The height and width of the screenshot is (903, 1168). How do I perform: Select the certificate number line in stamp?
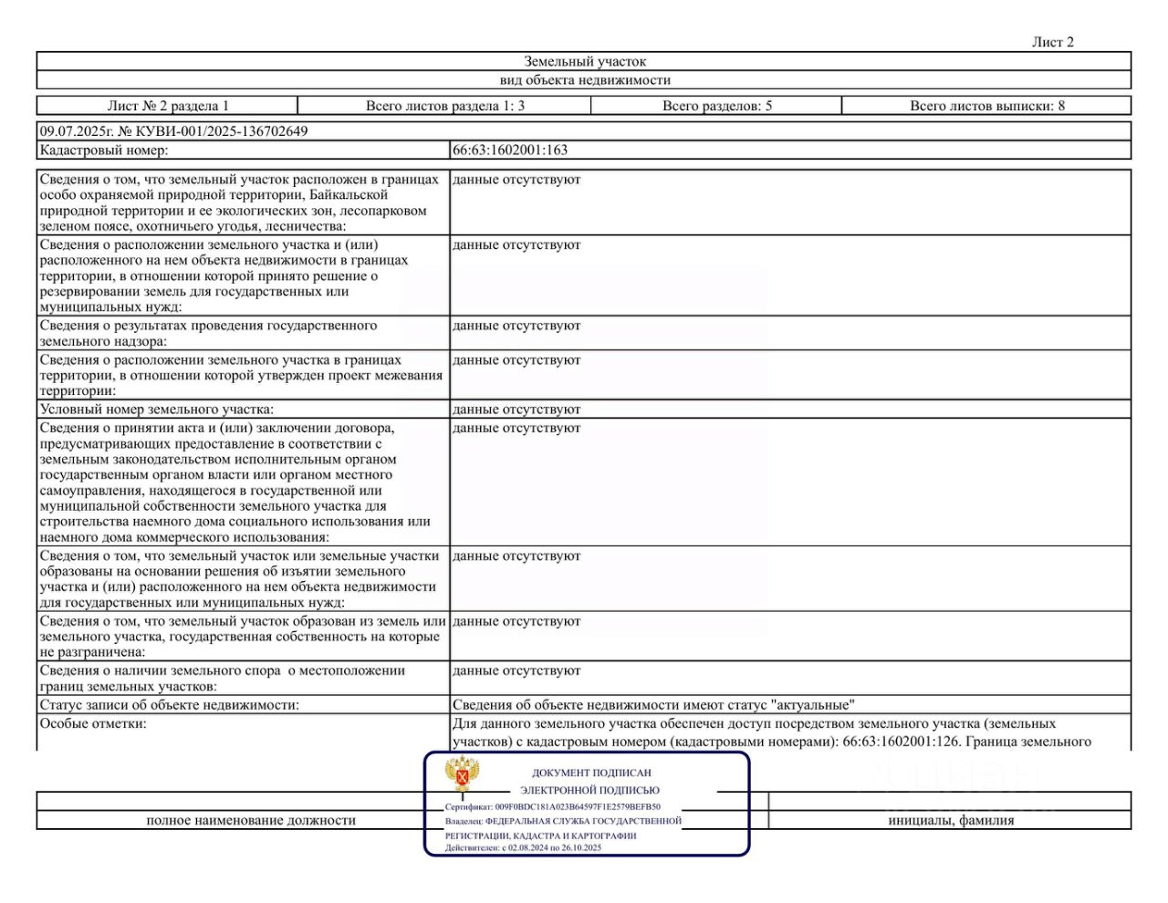[552, 807]
